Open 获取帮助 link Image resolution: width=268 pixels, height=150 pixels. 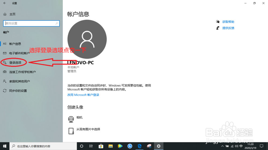[x=228, y=22]
